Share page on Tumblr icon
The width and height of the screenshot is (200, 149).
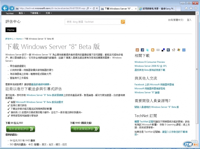click(168, 50)
